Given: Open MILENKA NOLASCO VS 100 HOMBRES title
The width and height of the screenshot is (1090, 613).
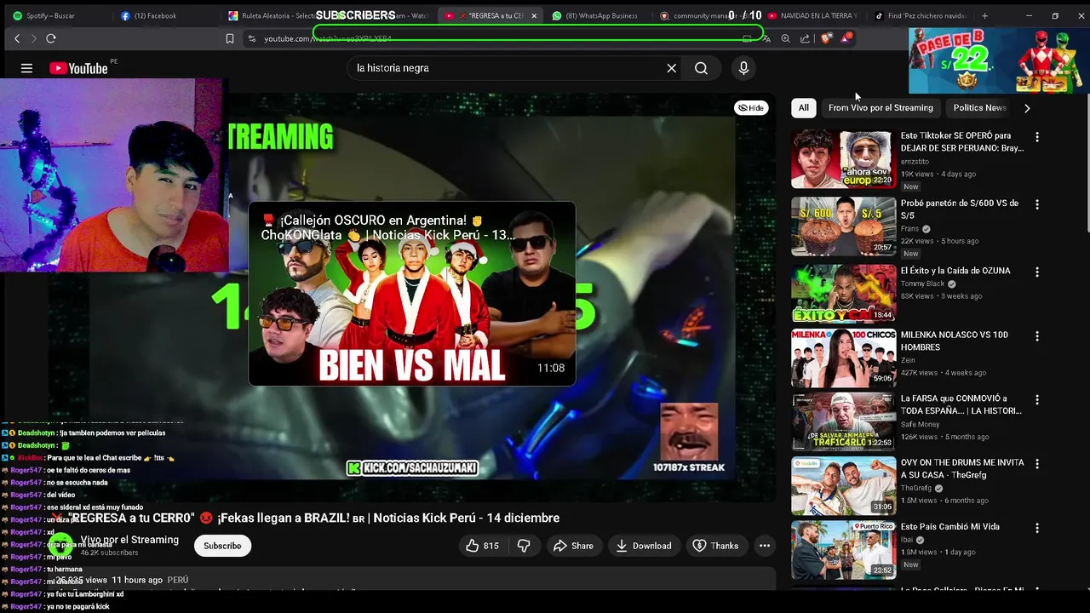Looking at the screenshot, I should pyautogui.click(x=954, y=341).
